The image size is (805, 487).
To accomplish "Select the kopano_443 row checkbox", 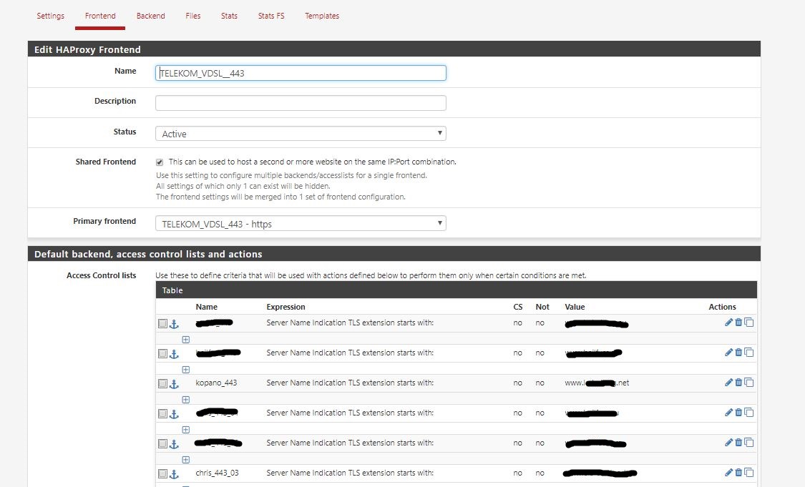I will 162,384.
